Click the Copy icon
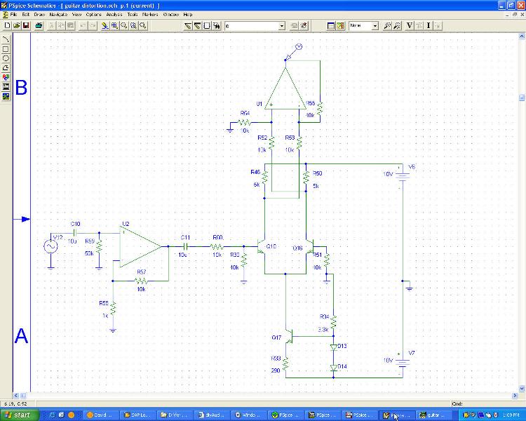 tap(61, 25)
